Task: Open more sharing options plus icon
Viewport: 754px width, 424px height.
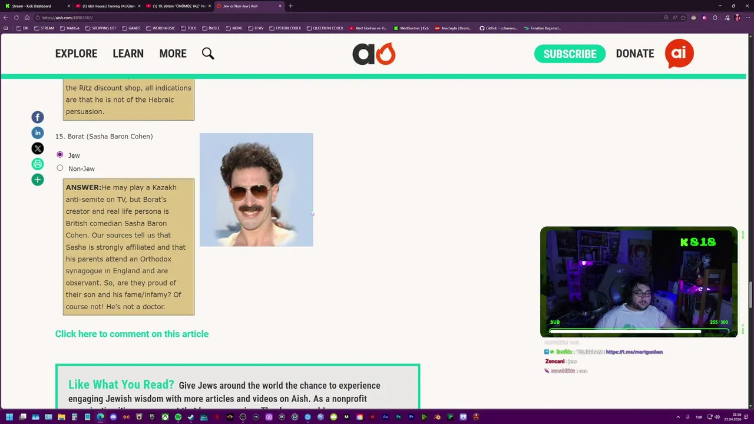Action: click(38, 180)
